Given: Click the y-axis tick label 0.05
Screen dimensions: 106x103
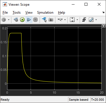Looking at the screenshot, I should (x=3, y=70).
